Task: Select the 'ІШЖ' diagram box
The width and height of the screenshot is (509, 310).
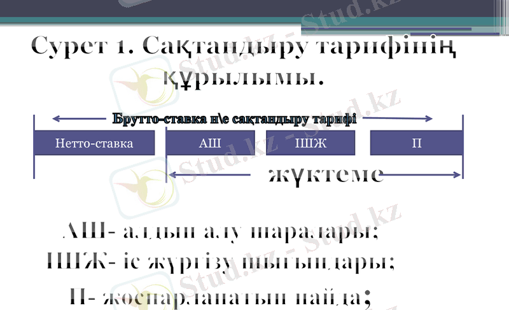Action: pos(310,143)
